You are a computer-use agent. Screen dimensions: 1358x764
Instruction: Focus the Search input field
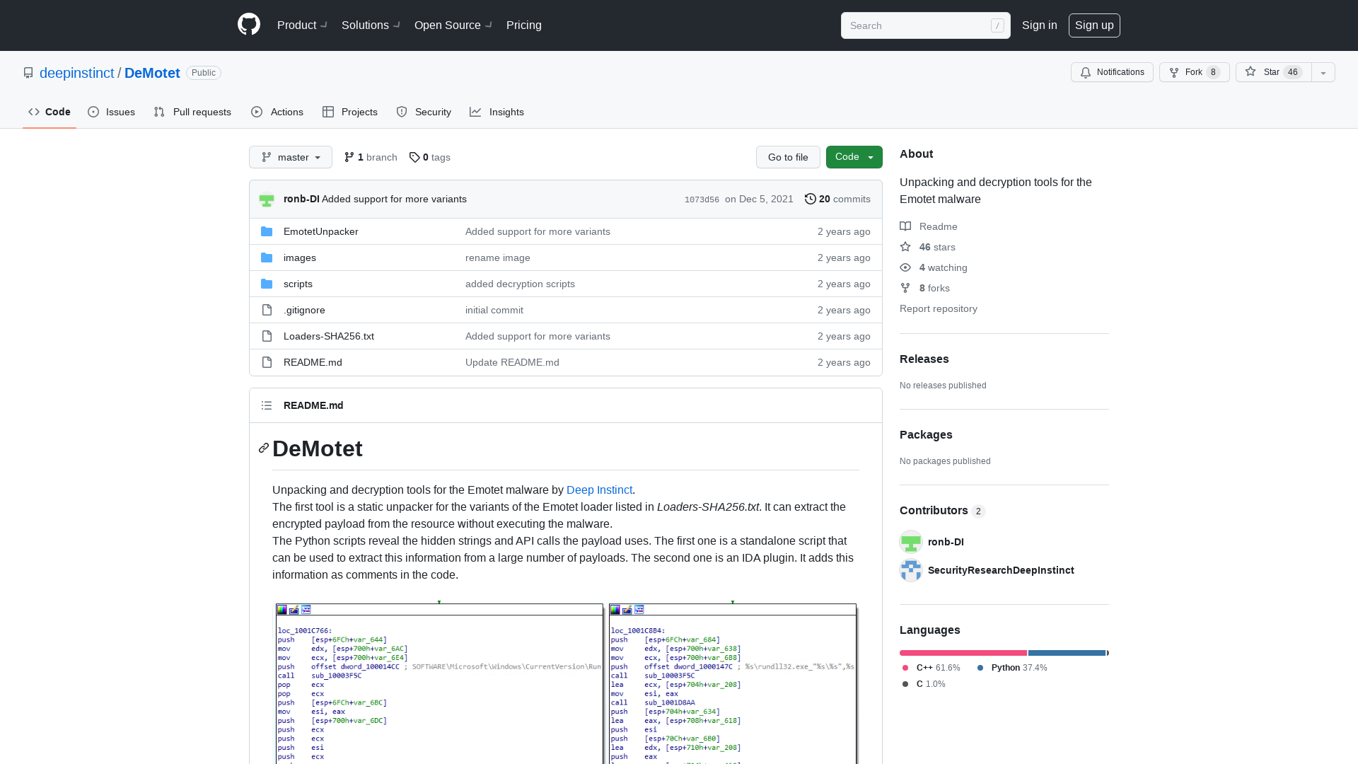click(x=925, y=25)
